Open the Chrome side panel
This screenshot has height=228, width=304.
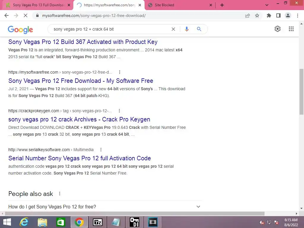point(278,15)
